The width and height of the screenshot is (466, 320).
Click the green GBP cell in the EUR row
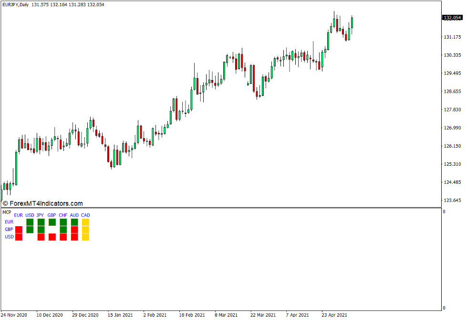click(52, 221)
